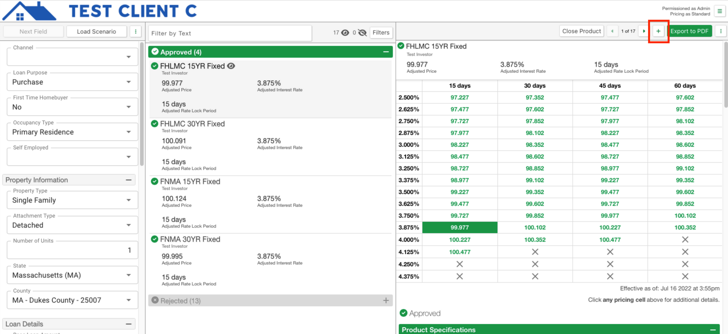The width and height of the screenshot is (728, 334).
Task: Click the X icon on Rejected header
Action: point(155,300)
